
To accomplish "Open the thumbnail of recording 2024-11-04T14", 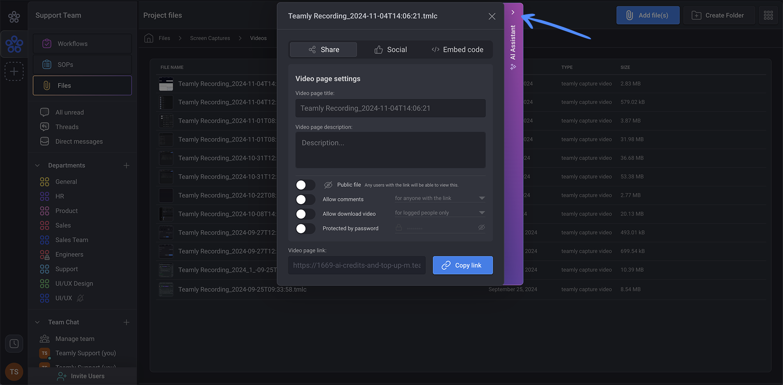I will point(166,84).
